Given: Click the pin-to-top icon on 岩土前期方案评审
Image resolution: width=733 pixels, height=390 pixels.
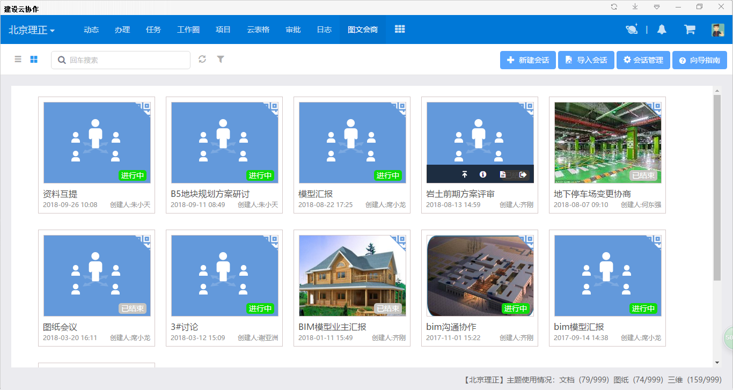Looking at the screenshot, I should click(465, 174).
